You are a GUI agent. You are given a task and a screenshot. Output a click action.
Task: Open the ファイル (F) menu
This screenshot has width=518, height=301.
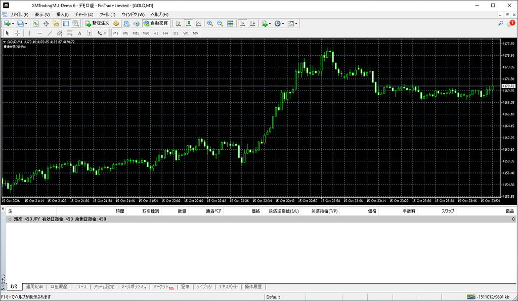tap(19, 15)
